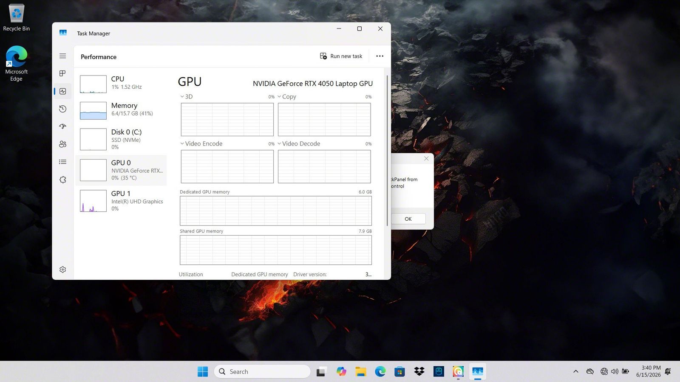Open the App history page icon
The image size is (680, 382).
point(62,109)
